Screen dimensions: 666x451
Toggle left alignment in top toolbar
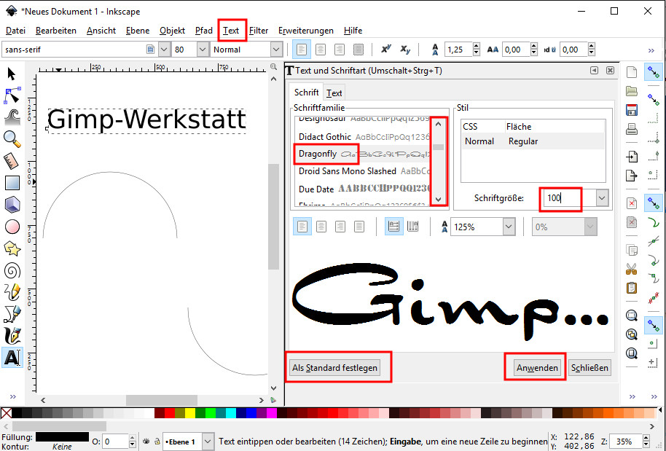point(301,50)
